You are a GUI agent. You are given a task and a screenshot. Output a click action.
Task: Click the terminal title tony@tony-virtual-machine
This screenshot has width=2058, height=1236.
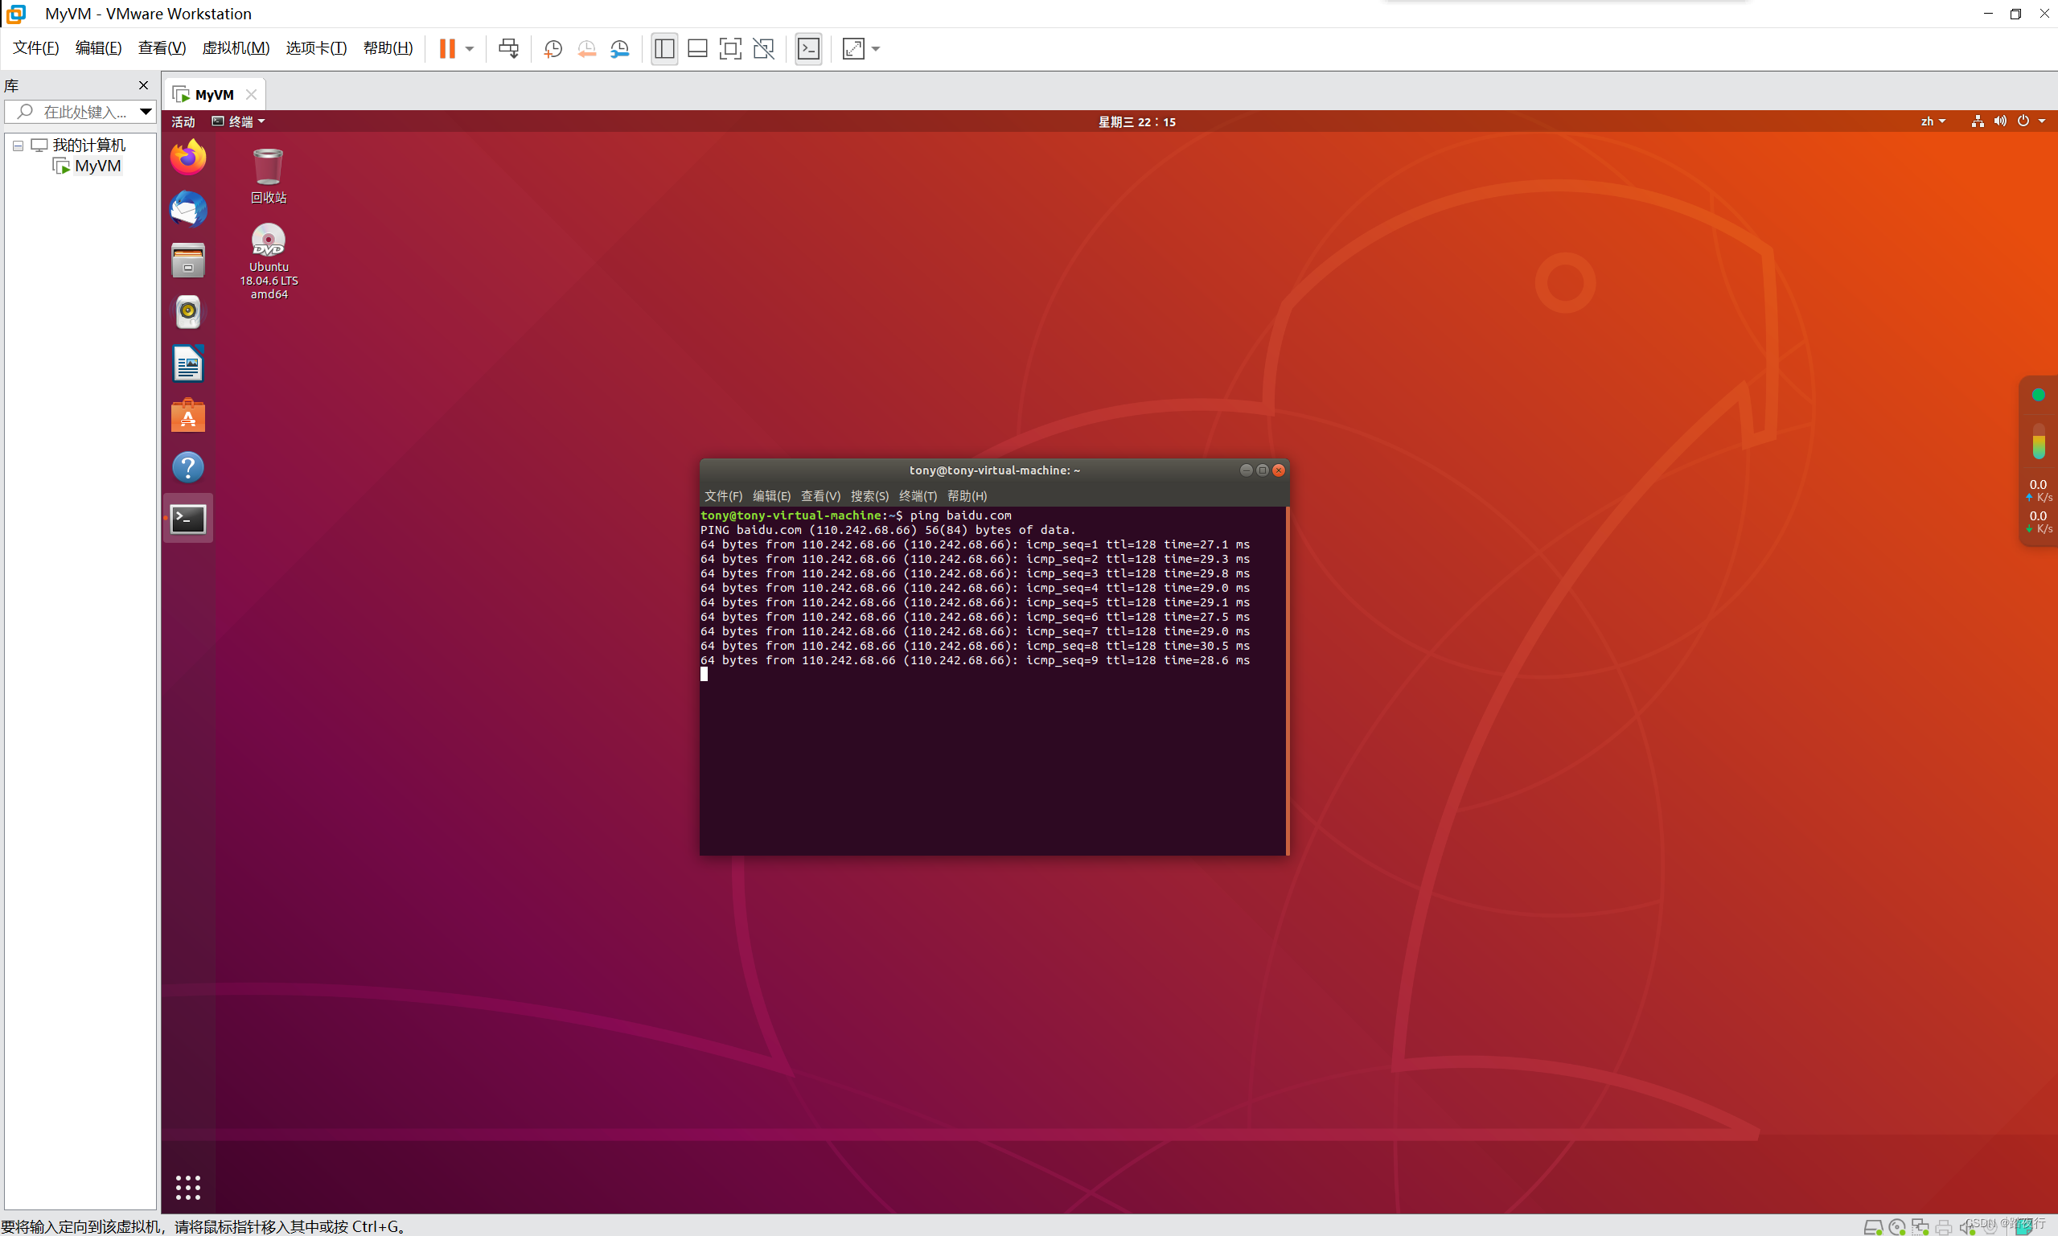tap(995, 470)
